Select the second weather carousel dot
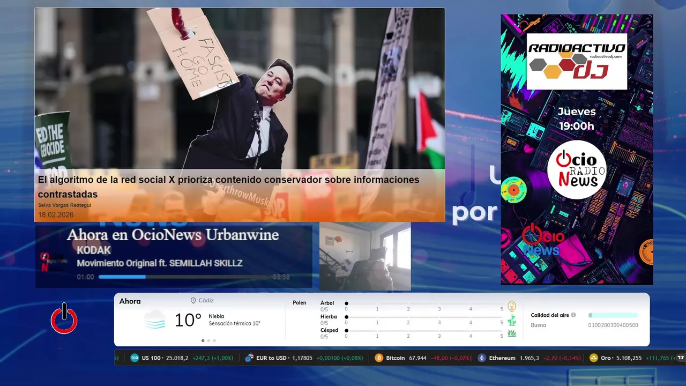The height and width of the screenshot is (386, 686). (x=208, y=340)
